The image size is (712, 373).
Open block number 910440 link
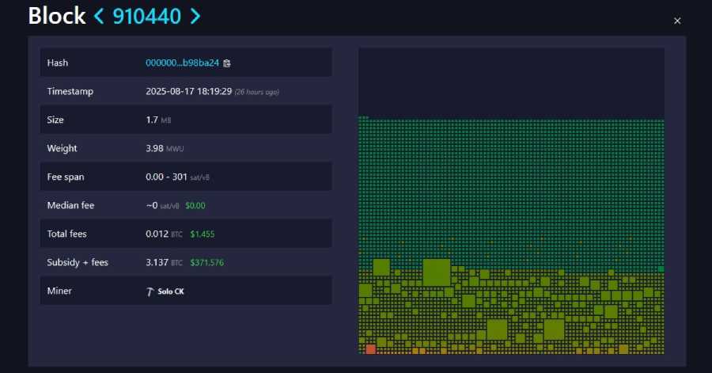click(146, 17)
